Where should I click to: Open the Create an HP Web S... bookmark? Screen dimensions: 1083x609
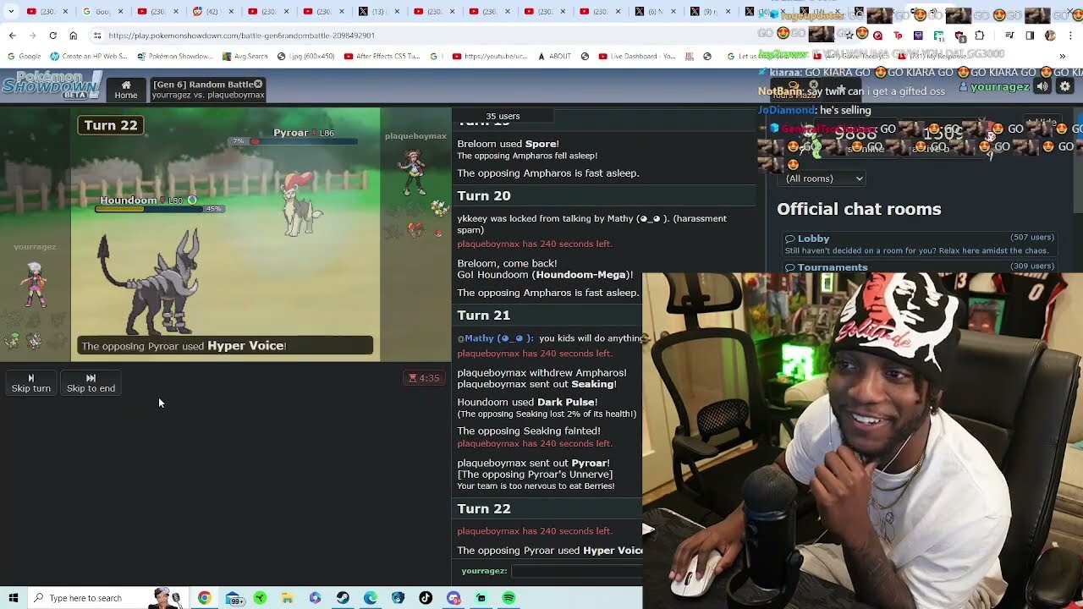(88, 57)
